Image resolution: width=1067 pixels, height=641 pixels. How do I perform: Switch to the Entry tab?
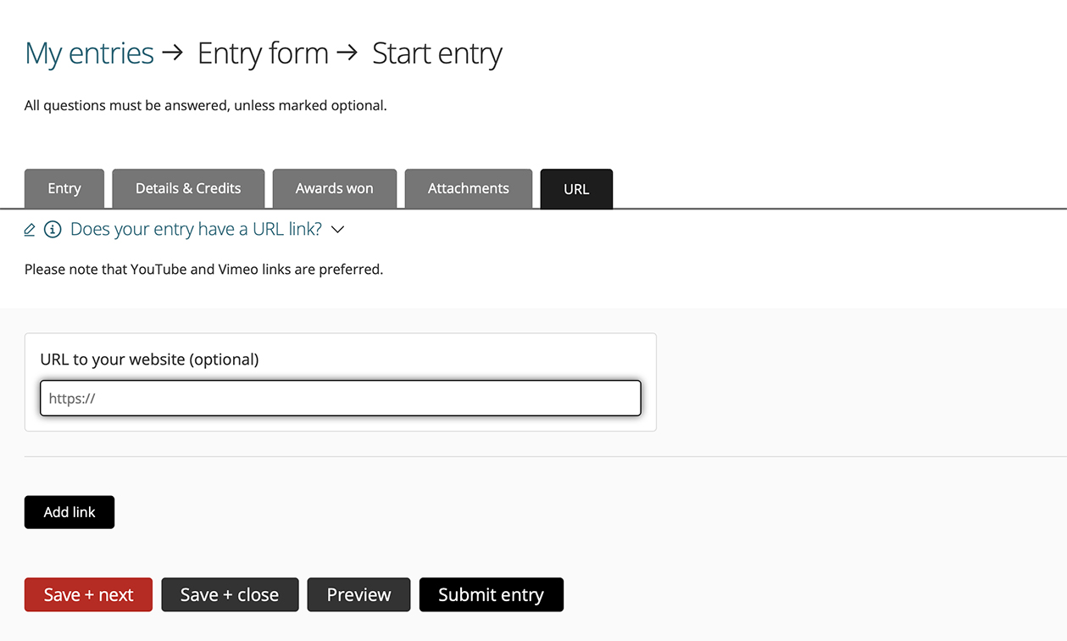[64, 188]
